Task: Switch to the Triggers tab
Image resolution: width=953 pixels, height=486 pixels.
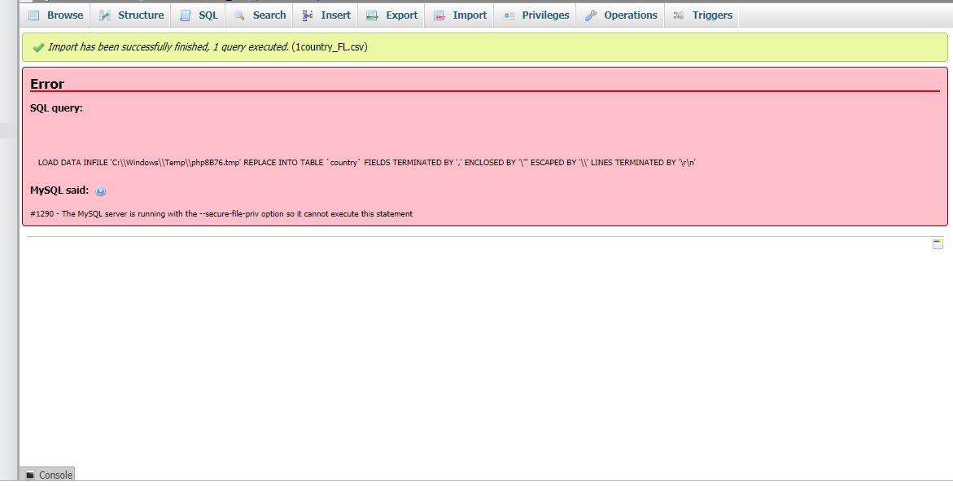Action: pos(702,15)
